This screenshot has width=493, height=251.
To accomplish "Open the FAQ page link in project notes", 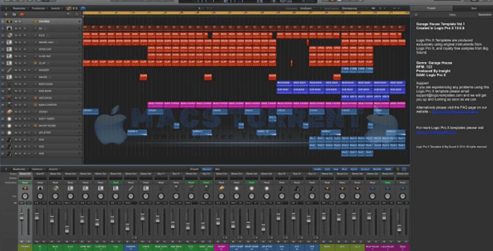I will [455, 112].
